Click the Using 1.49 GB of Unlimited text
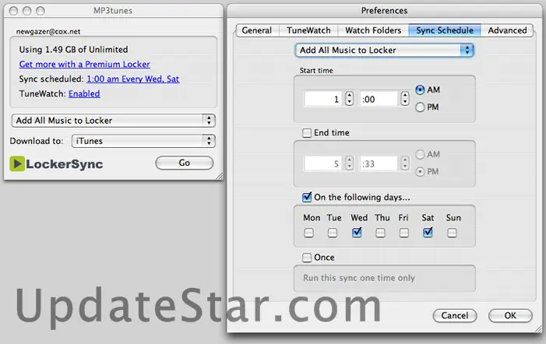The height and width of the screenshot is (344, 546). (x=73, y=49)
